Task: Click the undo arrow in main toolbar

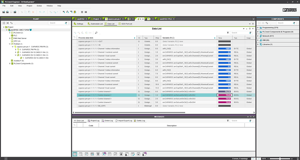Action: pyautogui.click(x=40, y=12)
